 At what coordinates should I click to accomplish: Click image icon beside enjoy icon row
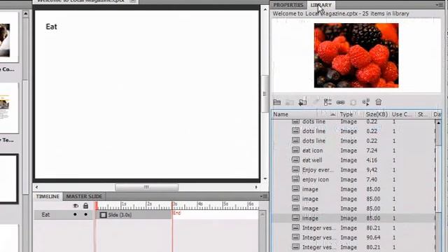click(295, 179)
